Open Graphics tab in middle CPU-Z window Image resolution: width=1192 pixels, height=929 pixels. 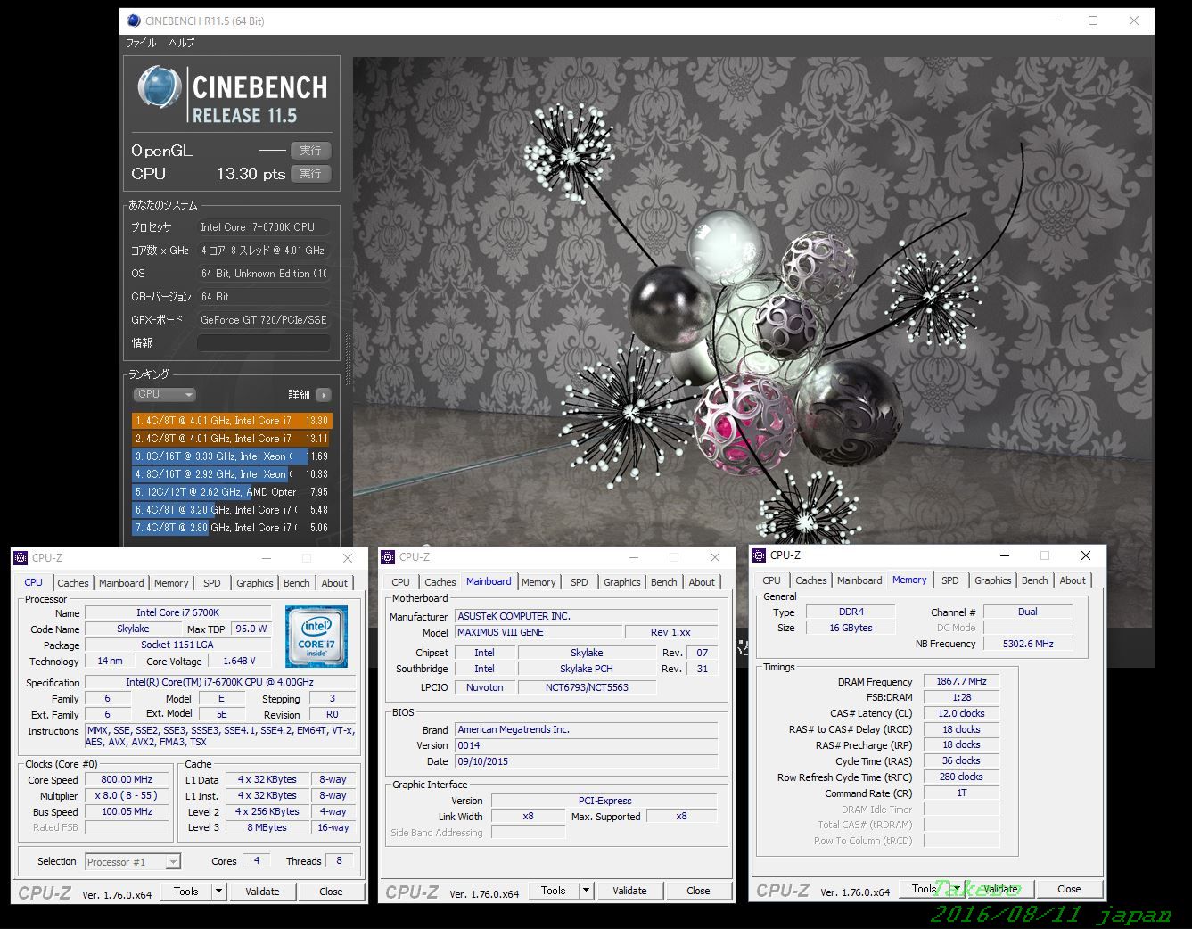[622, 582]
